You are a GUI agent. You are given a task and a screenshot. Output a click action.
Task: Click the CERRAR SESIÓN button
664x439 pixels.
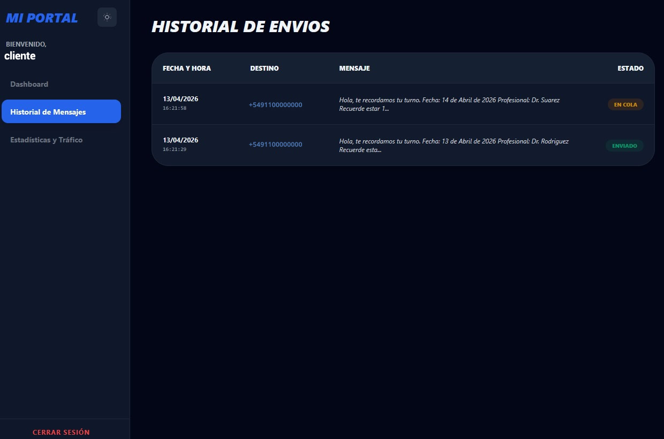click(61, 432)
